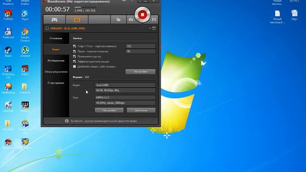The width and height of the screenshot is (306, 172).
Task: Toggle Пауза hotkey checkbox
Action: coord(75,51)
